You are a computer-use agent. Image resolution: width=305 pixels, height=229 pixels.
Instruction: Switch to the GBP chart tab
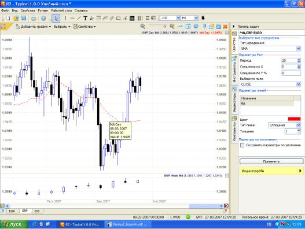click(25, 211)
